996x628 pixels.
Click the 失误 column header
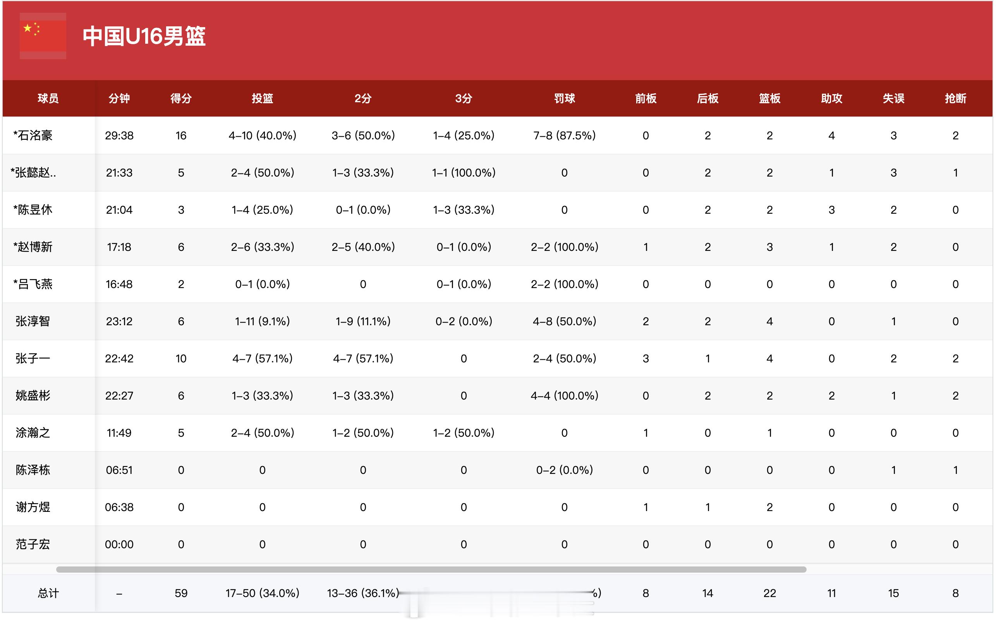[x=893, y=98]
